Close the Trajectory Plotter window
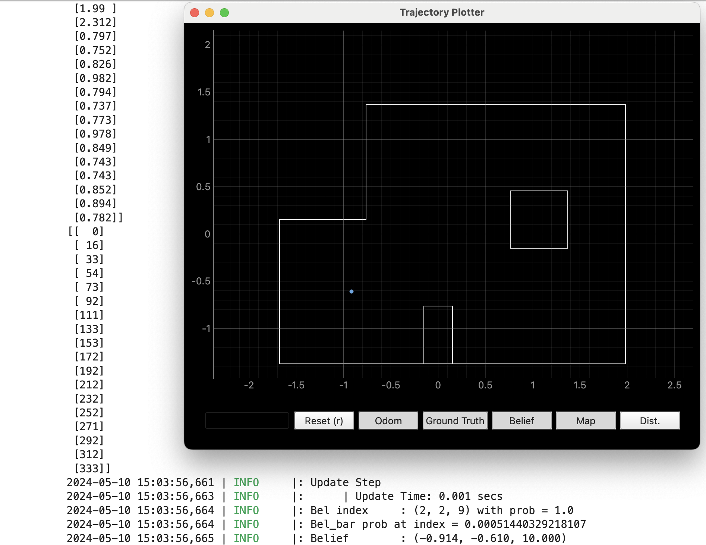 pyautogui.click(x=195, y=13)
